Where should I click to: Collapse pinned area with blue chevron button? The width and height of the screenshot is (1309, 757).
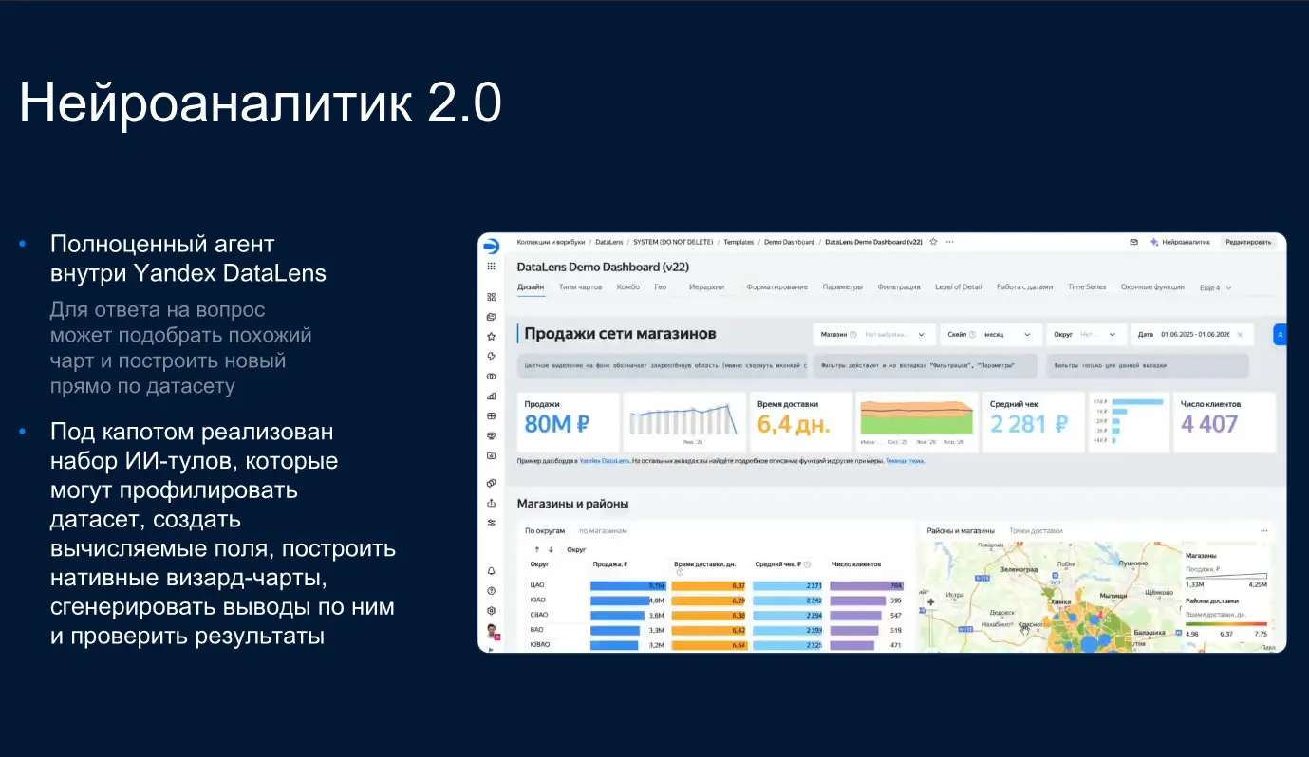point(1280,334)
